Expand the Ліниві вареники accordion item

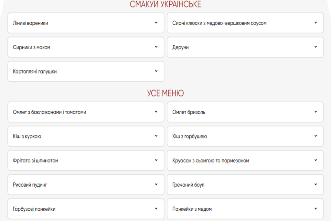tap(86, 23)
